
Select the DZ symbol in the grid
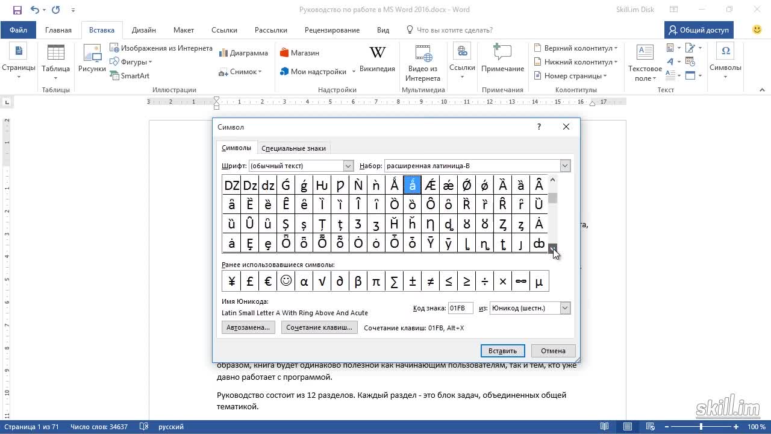tap(231, 185)
